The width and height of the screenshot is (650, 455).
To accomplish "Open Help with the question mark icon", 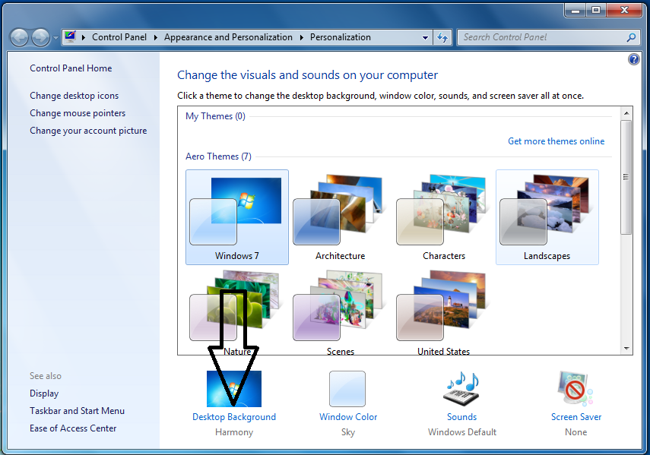I will (633, 59).
